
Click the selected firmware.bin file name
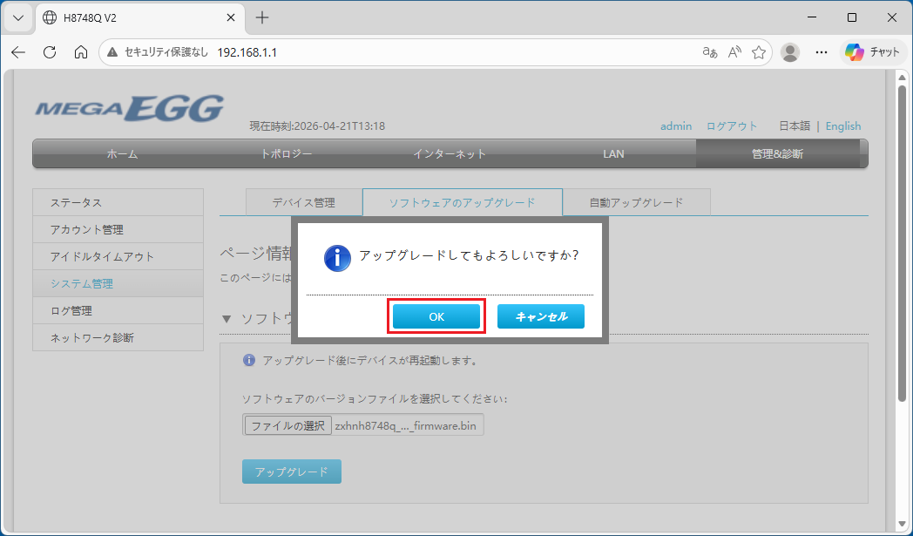click(x=405, y=426)
